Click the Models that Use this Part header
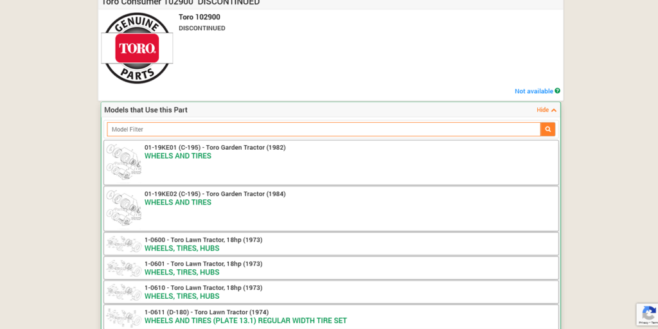 [146, 110]
